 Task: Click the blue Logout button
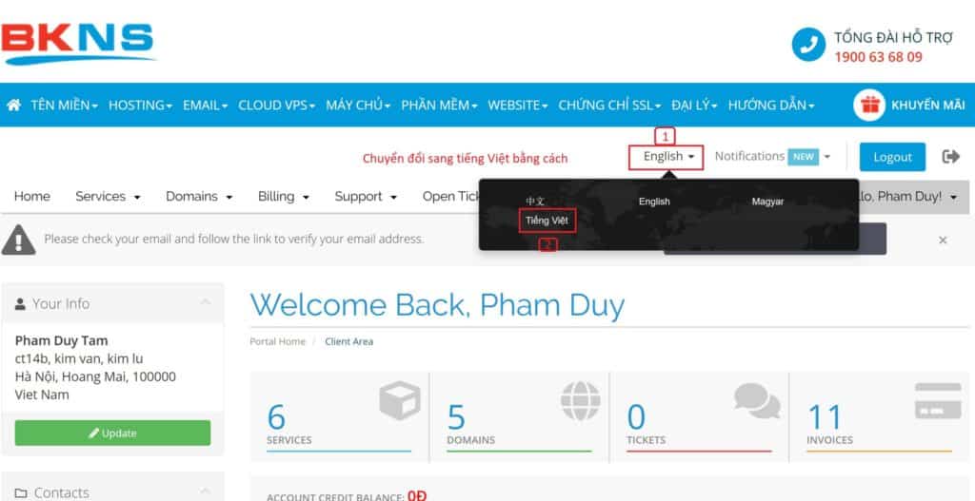(x=892, y=157)
